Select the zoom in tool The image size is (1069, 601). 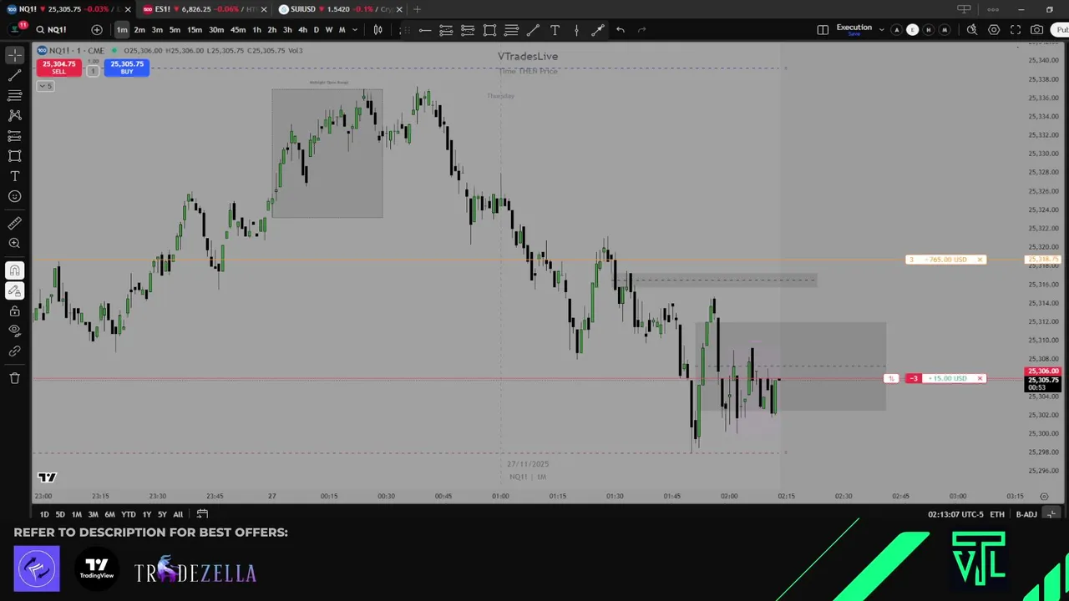14,243
